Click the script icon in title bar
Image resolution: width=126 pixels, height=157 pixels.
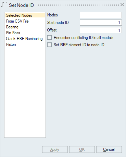(x=4, y=5)
